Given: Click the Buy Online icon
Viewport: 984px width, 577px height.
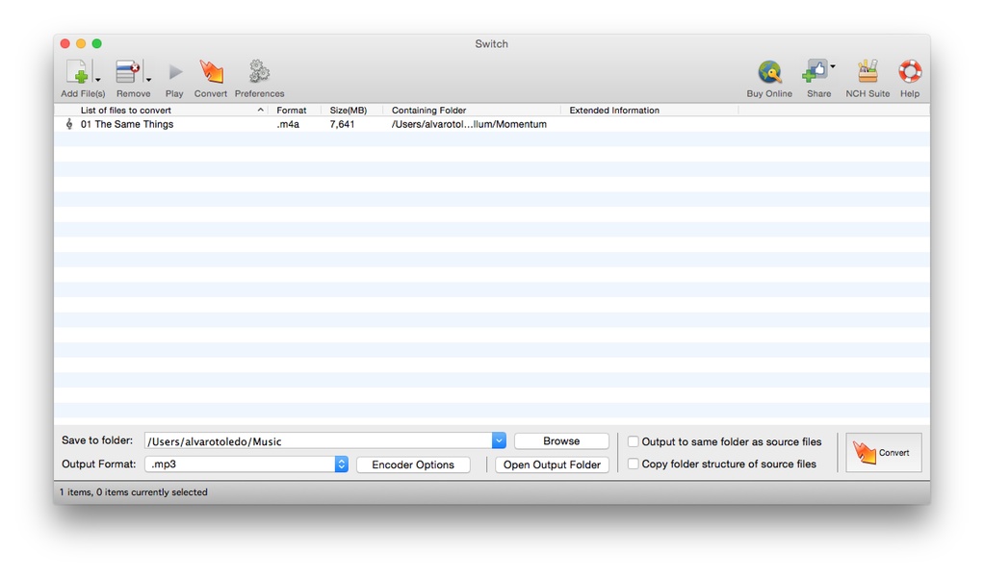Looking at the screenshot, I should pos(769,72).
